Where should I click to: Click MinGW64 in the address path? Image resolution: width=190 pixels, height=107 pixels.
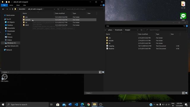coord(22,9)
